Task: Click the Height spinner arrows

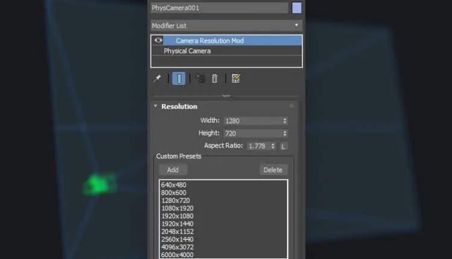Action: [x=284, y=133]
